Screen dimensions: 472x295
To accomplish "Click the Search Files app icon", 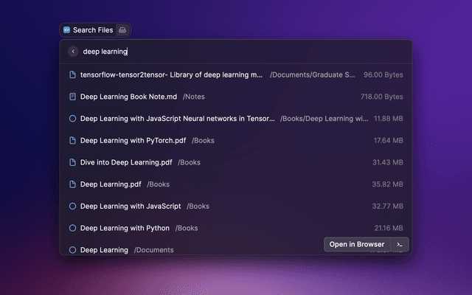I will [66, 30].
